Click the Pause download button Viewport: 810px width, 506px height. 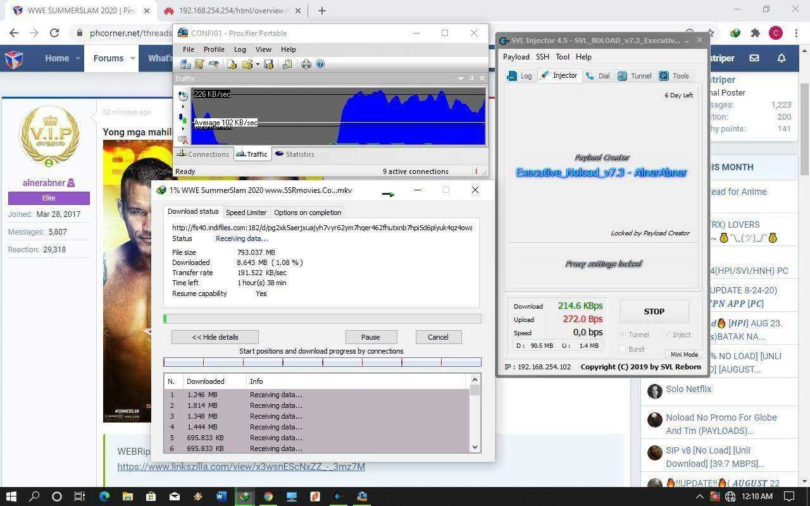(x=371, y=337)
